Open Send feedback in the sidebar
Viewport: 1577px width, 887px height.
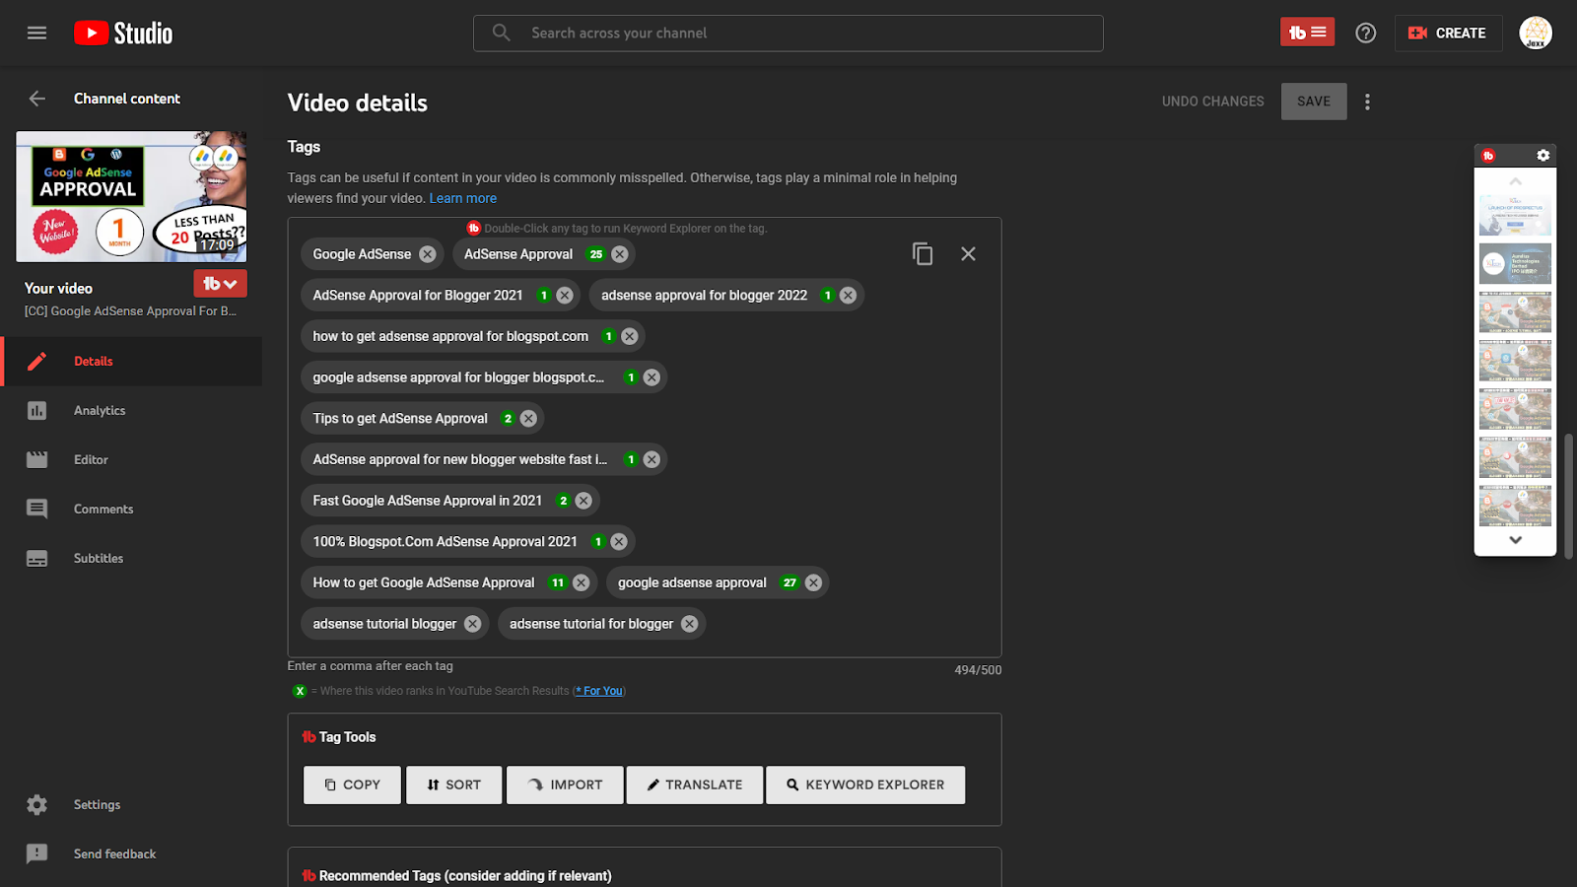133,854
